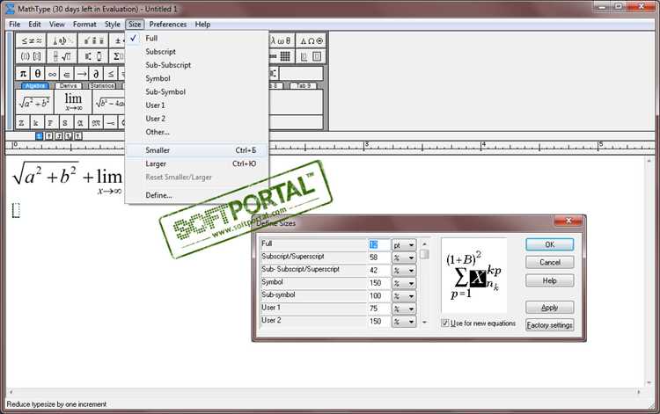Choose Define... in the Size menu
The width and height of the screenshot is (660, 414).
coord(197,195)
